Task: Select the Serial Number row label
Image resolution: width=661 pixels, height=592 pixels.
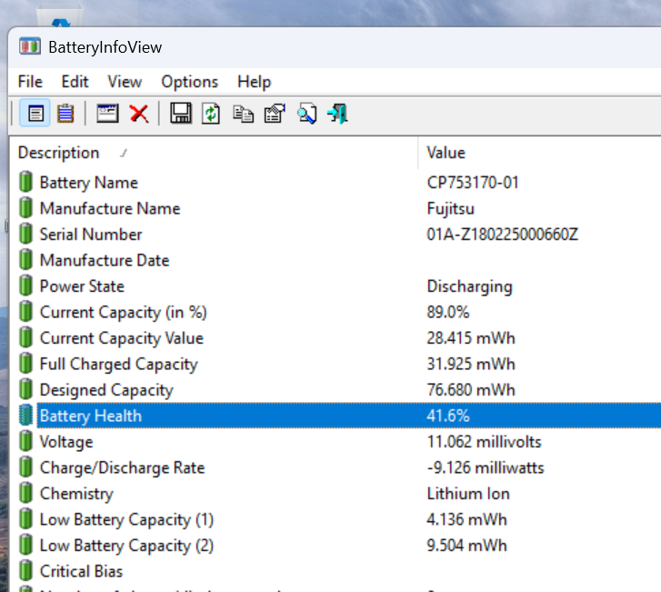Action: coord(91,235)
